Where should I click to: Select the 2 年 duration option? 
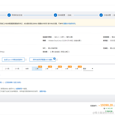click(47, 69)
